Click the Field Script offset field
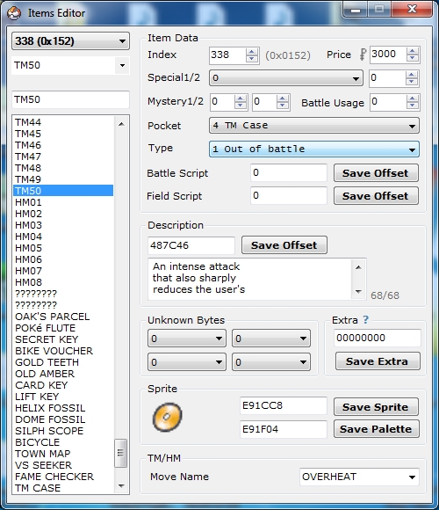 click(289, 195)
